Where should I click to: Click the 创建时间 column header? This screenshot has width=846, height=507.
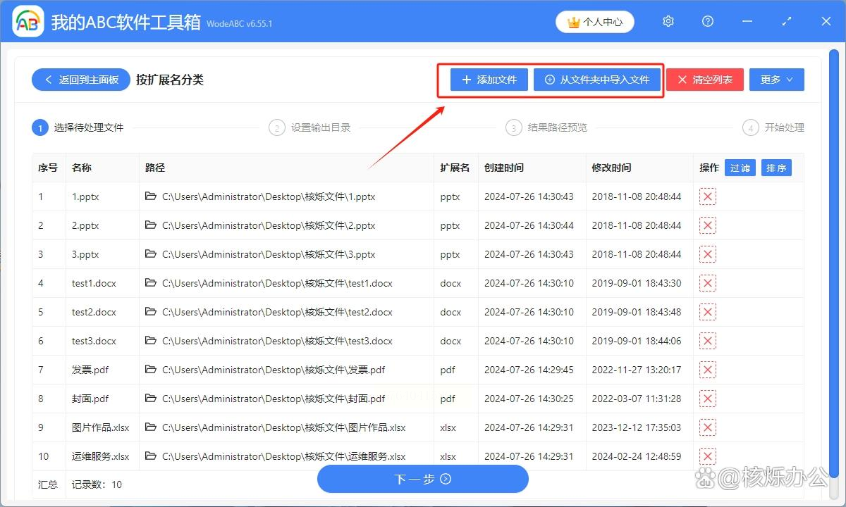(x=504, y=168)
